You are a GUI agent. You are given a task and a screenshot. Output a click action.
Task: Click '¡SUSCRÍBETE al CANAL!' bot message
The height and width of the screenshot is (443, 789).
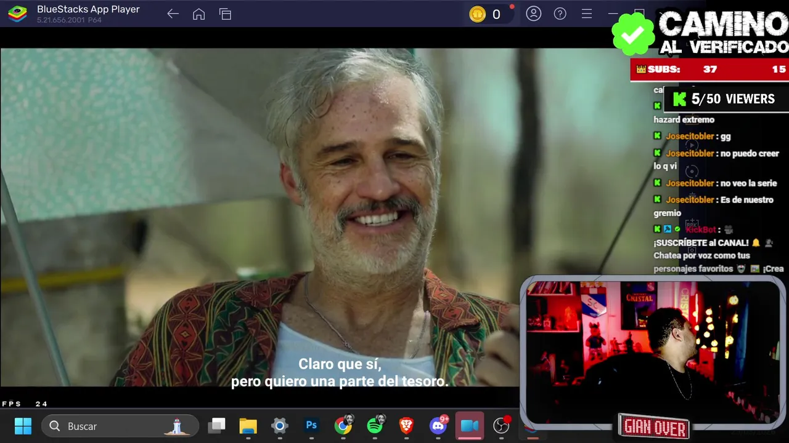click(701, 243)
